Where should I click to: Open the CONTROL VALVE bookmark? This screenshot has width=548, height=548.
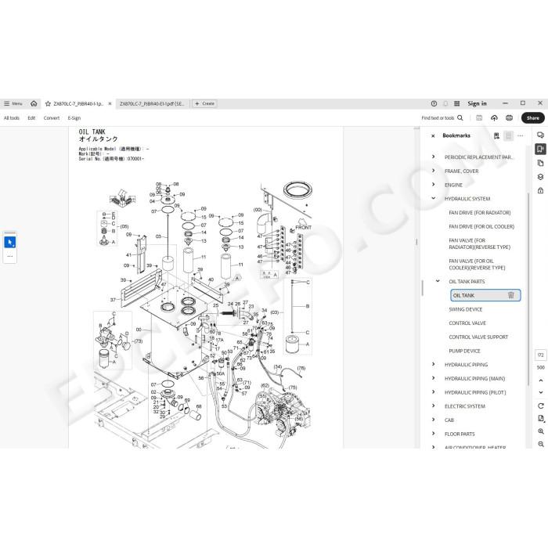467,323
